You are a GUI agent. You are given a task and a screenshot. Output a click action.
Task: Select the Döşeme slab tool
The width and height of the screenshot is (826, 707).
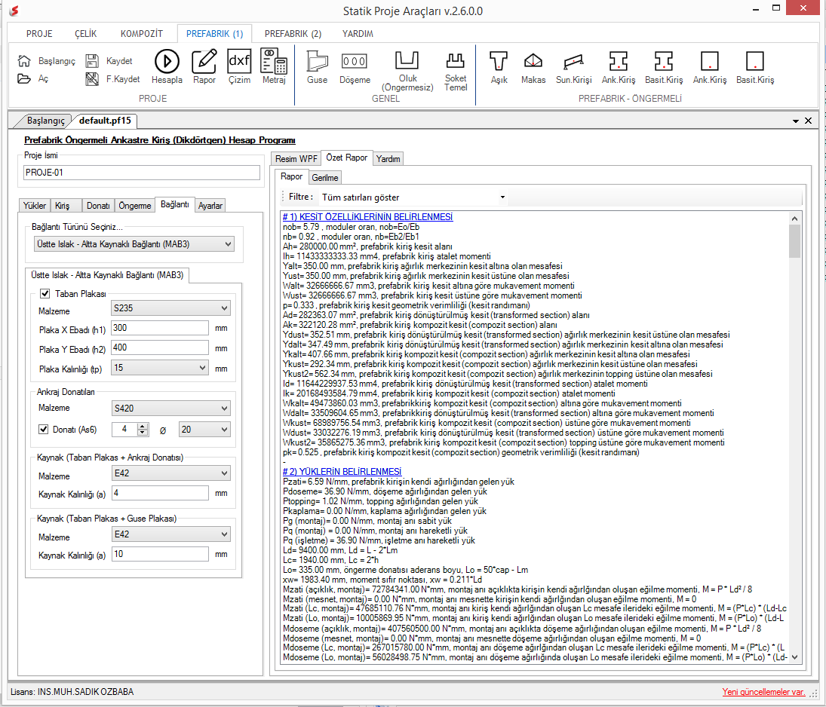click(355, 67)
